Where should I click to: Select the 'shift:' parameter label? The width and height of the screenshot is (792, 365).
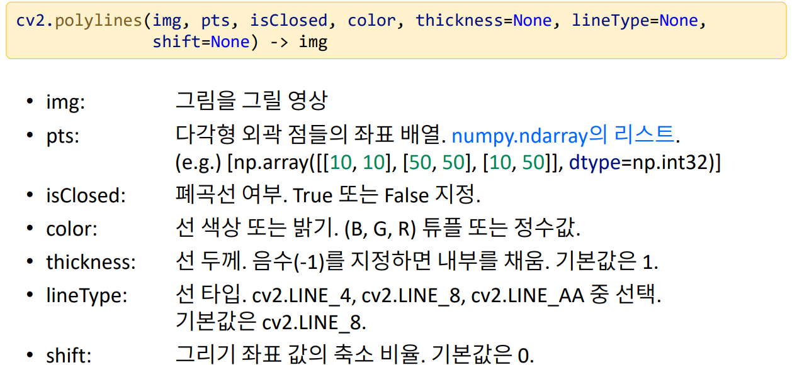[69, 356]
